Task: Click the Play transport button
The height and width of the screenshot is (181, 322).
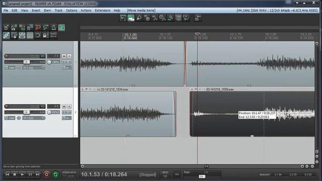Action: (x=22, y=174)
